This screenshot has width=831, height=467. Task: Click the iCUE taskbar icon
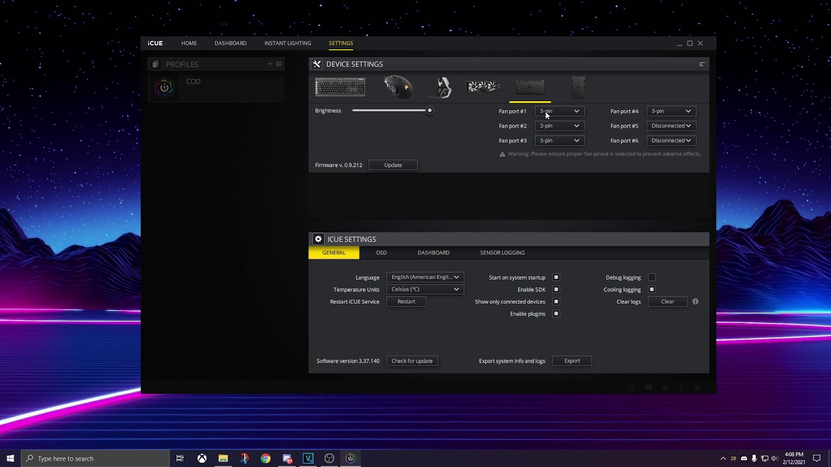point(351,459)
